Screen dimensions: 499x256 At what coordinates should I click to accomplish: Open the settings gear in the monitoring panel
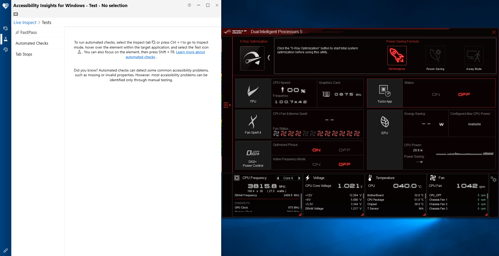[x=494, y=179]
